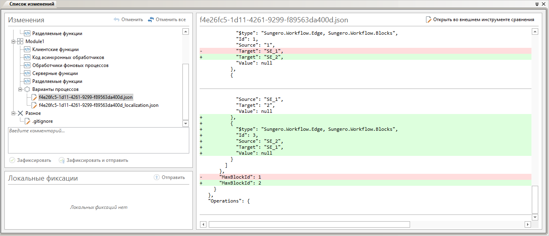This screenshot has width=549, height=236.
Task: Click the Отменить все double-arrow icon
Action: coord(151,20)
